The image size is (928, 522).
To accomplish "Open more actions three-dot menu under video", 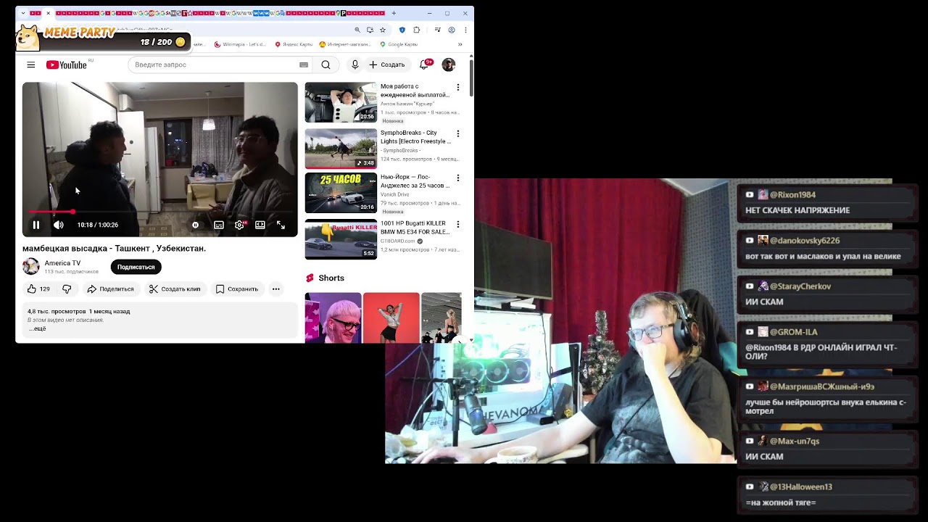I will [x=275, y=289].
